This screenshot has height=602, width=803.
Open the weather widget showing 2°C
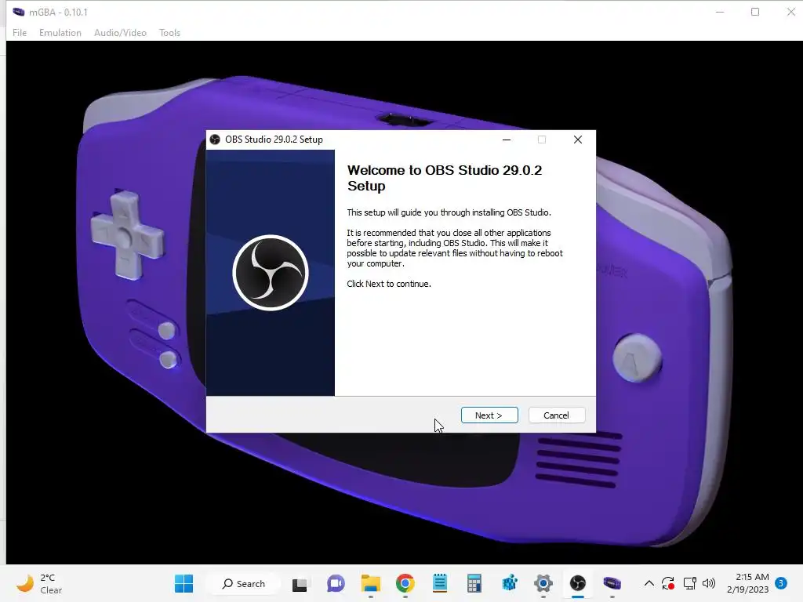point(40,583)
